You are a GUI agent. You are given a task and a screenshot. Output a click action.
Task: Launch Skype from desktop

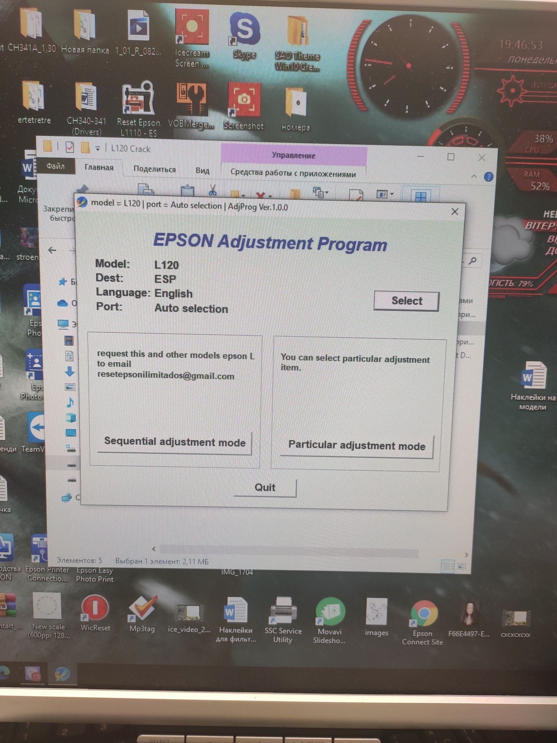pos(244,36)
